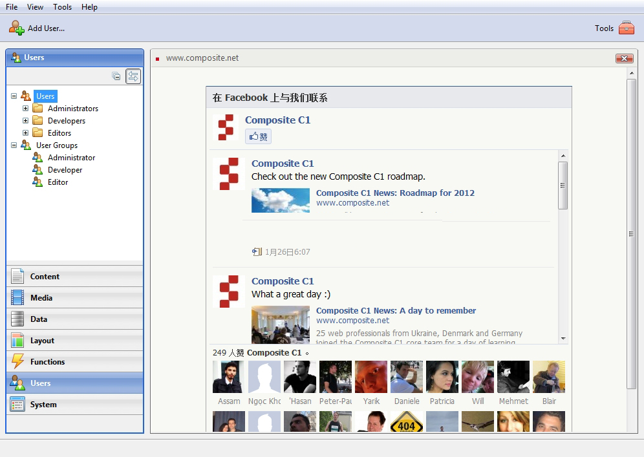Viewport: 644px width, 457px height.
Task: Click the main page scrollbar thumb
Action: tap(631, 233)
